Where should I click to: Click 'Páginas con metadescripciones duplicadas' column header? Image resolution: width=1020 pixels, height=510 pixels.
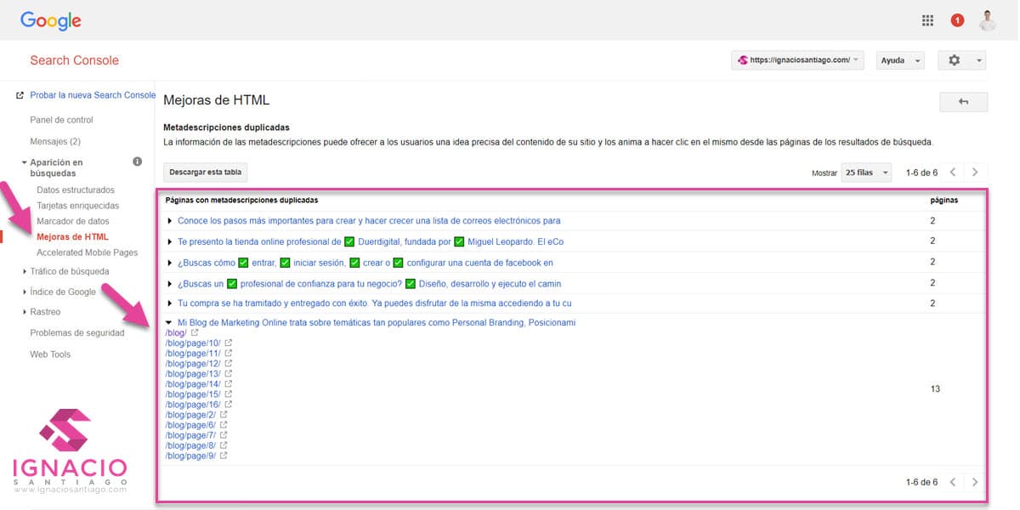pyautogui.click(x=241, y=201)
